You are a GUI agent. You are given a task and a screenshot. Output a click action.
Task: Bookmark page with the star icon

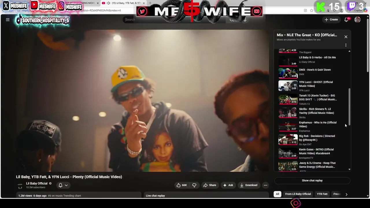[312, 10]
